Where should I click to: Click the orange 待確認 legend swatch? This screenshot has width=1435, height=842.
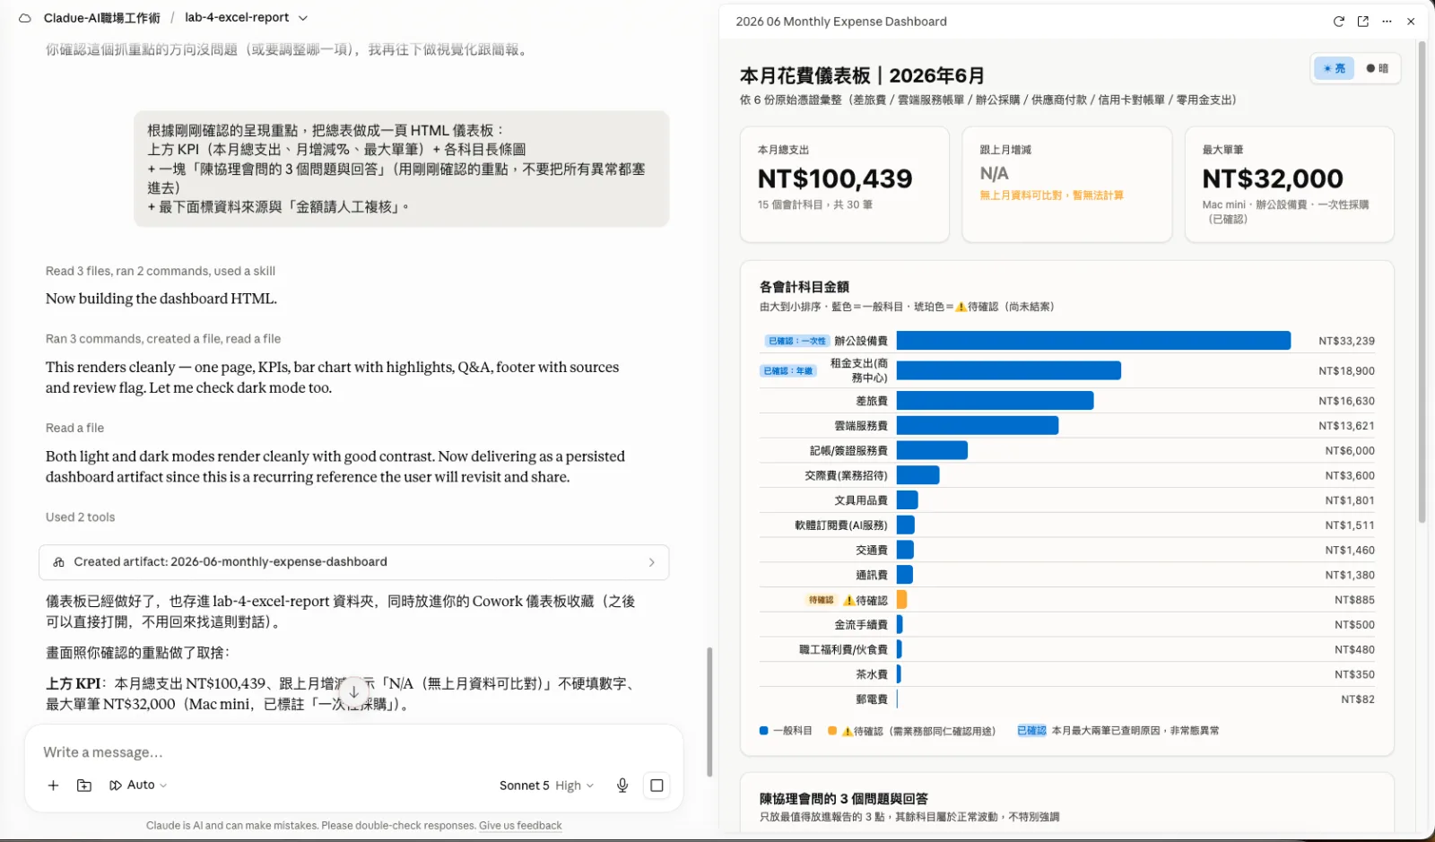click(832, 731)
